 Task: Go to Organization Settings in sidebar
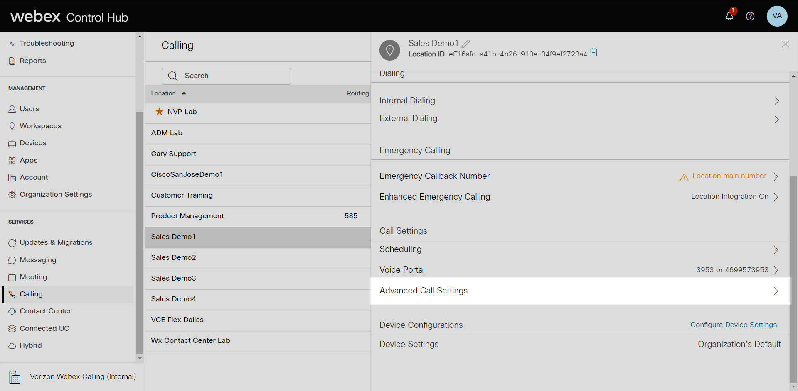click(x=56, y=195)
